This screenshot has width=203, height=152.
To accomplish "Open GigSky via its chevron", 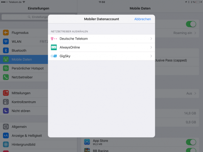I will click(x=151, y=56).
